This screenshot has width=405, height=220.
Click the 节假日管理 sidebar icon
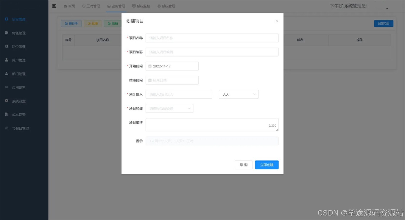tap(7, 128)
